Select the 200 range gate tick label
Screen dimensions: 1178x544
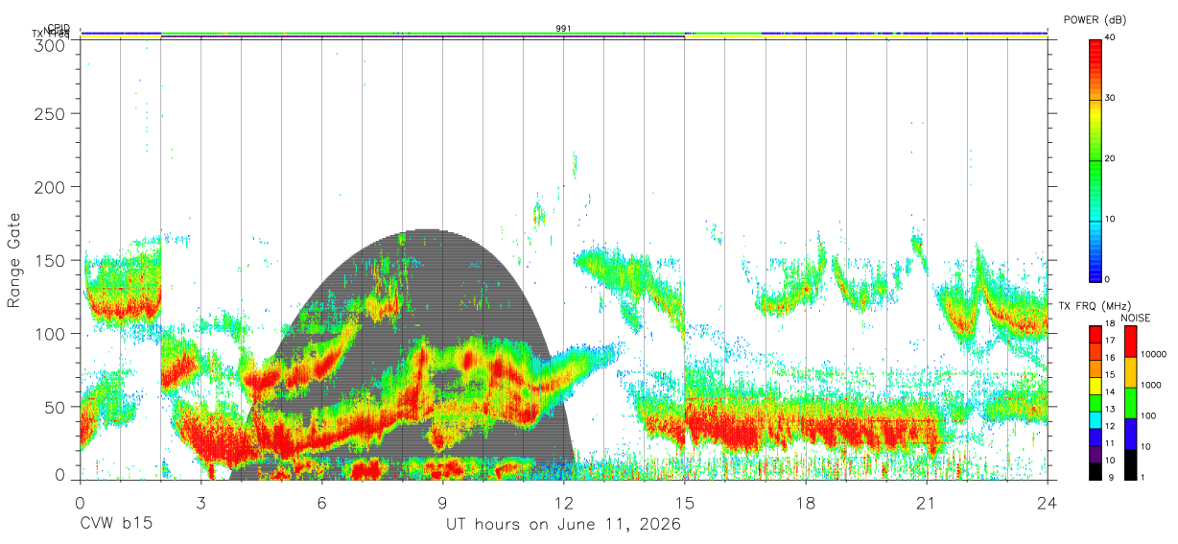(x=49, y=186)
